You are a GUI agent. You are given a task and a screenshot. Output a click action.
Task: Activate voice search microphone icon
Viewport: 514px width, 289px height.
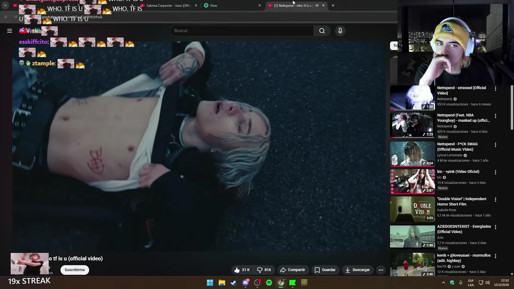click(x=340, y=31)
